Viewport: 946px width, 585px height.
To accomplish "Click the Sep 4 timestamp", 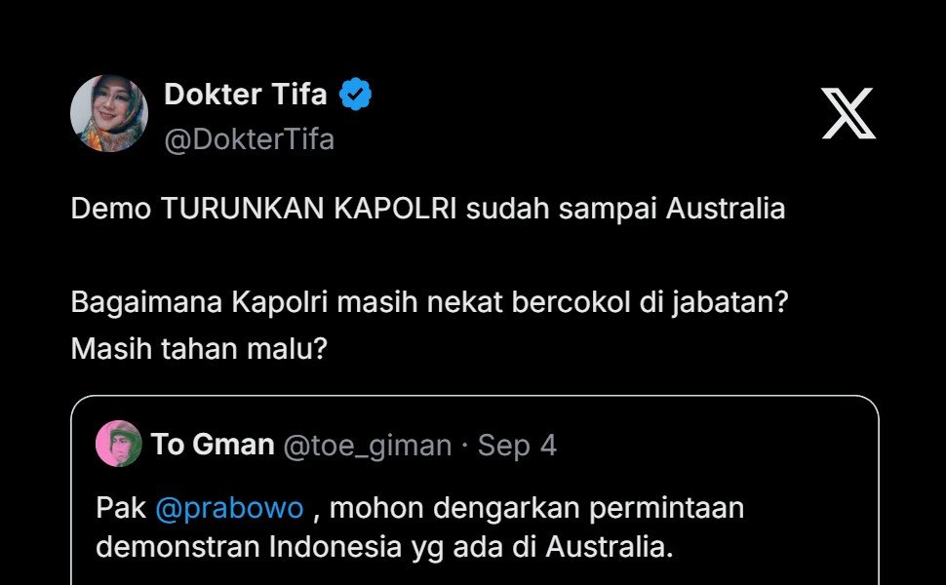I will click(x=517, y=446).
